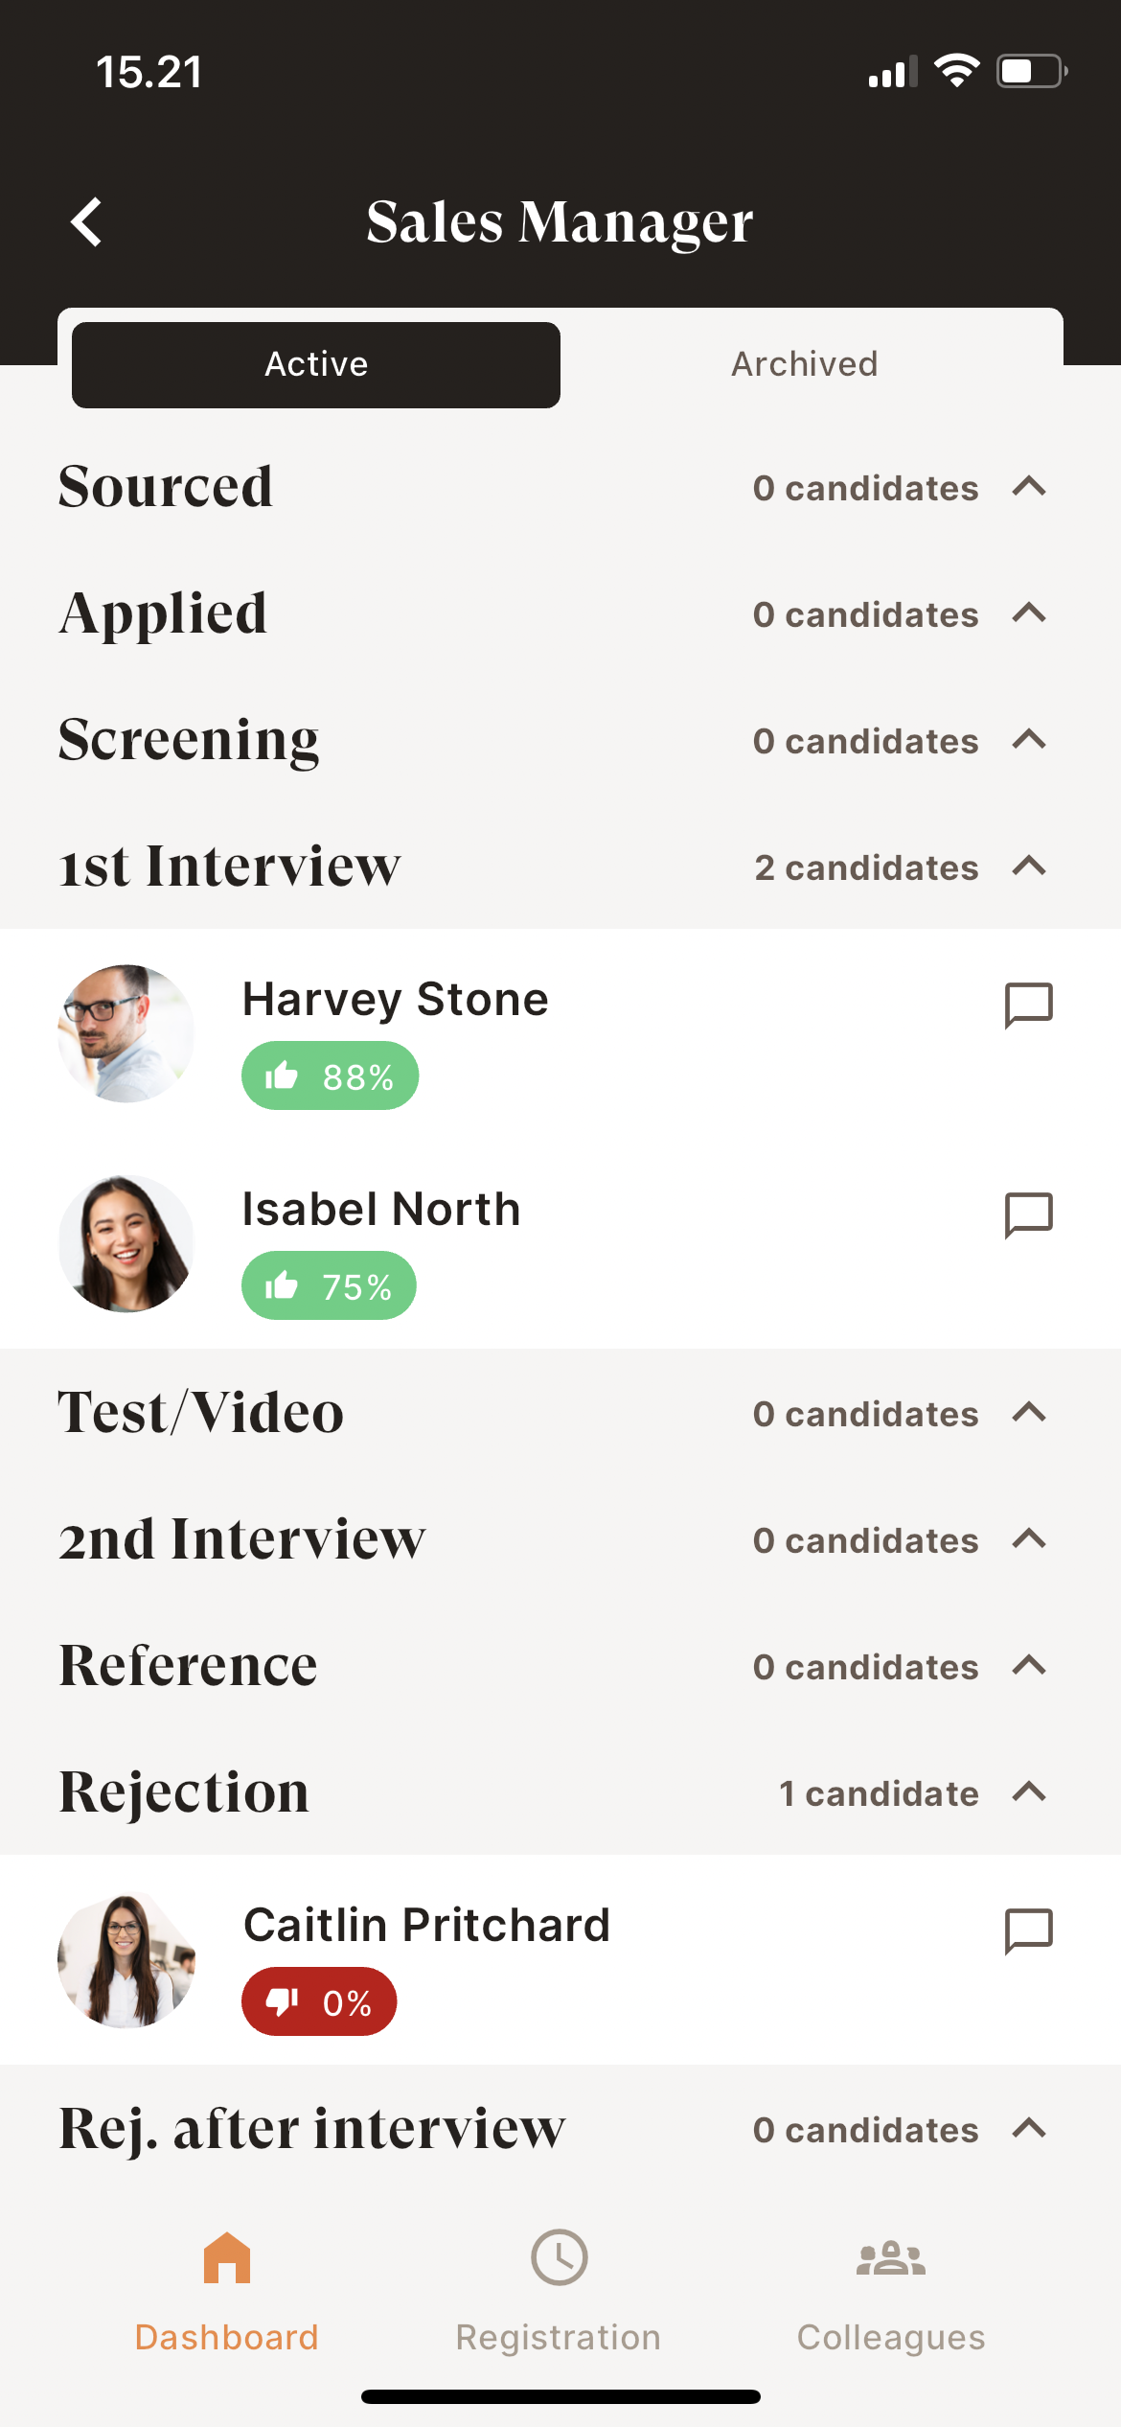Image resolution: width=1121 pixels, height=2427 pixels.
Task: Open comments for Isabel North
Action: click(x=1028, y=1214)
